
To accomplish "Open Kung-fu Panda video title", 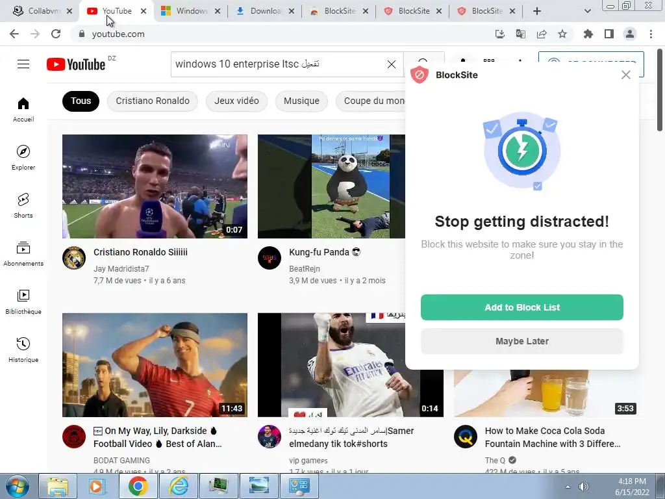I will coord(325,252).
